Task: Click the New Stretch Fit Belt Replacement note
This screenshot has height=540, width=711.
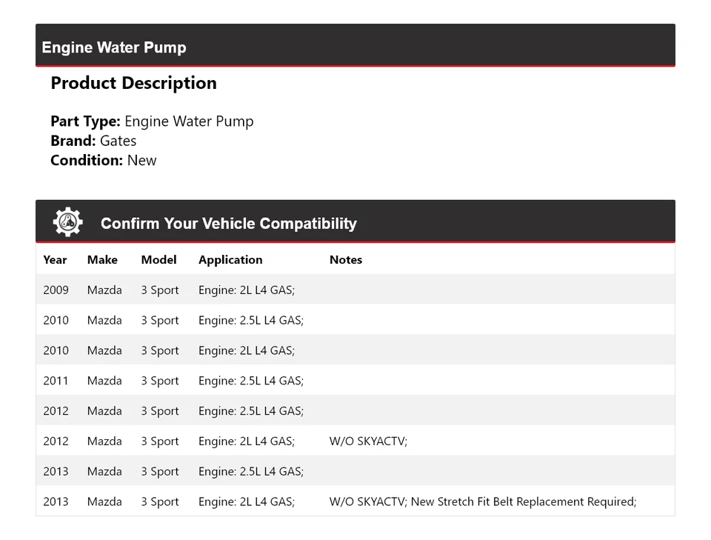Action: pyautogui.click(x=523, y=501)
